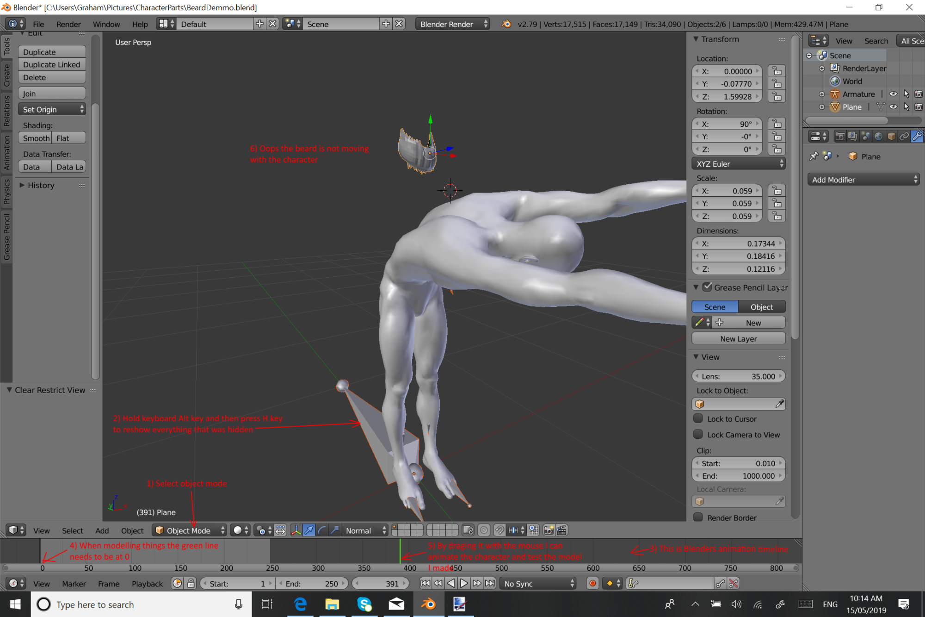Click the OpenGL render image camera icon
The image size is (925, 617).
coord(549,530)
